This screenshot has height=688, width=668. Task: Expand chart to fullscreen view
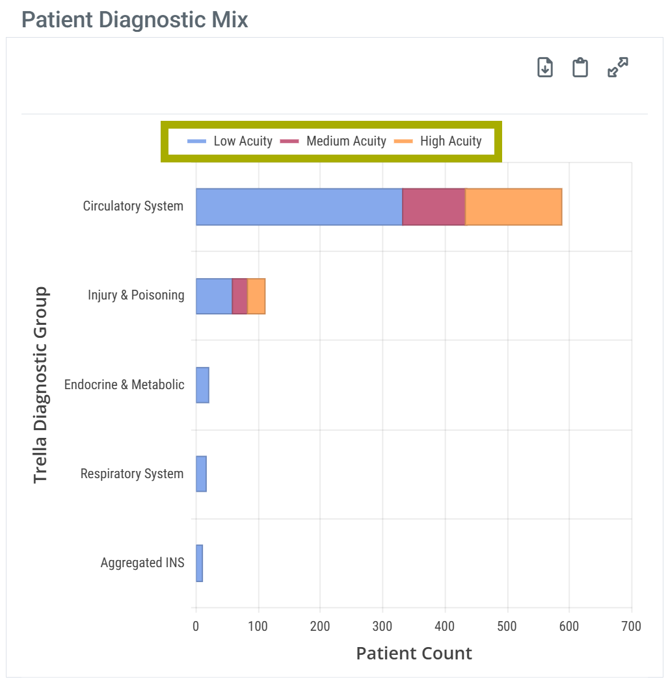[x=617, y=68]
